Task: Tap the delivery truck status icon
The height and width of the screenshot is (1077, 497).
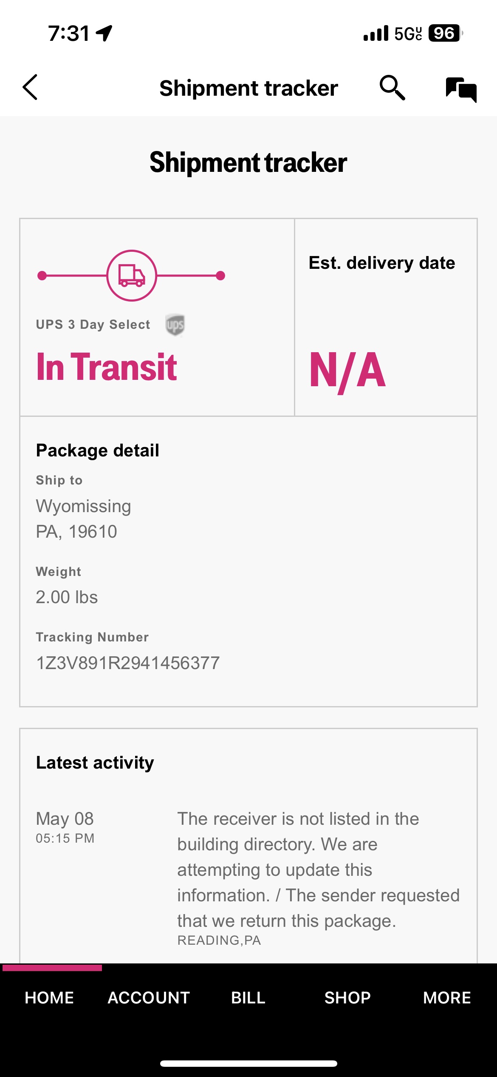Action: (132, 276)
